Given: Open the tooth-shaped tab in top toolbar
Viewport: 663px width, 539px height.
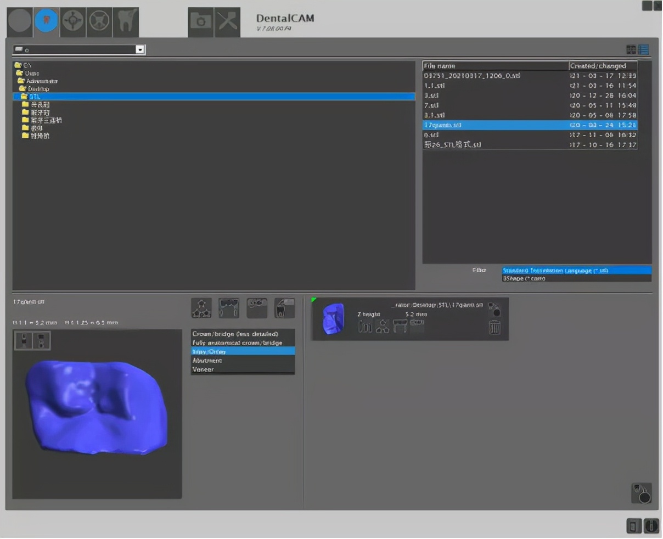Looking at the screenshot, I should click(x=126, y=22).
